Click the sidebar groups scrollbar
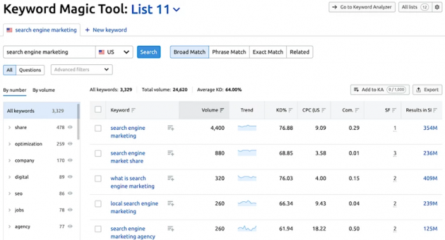Viewport: 445px width, 240px height. click(x=78, y=122)
